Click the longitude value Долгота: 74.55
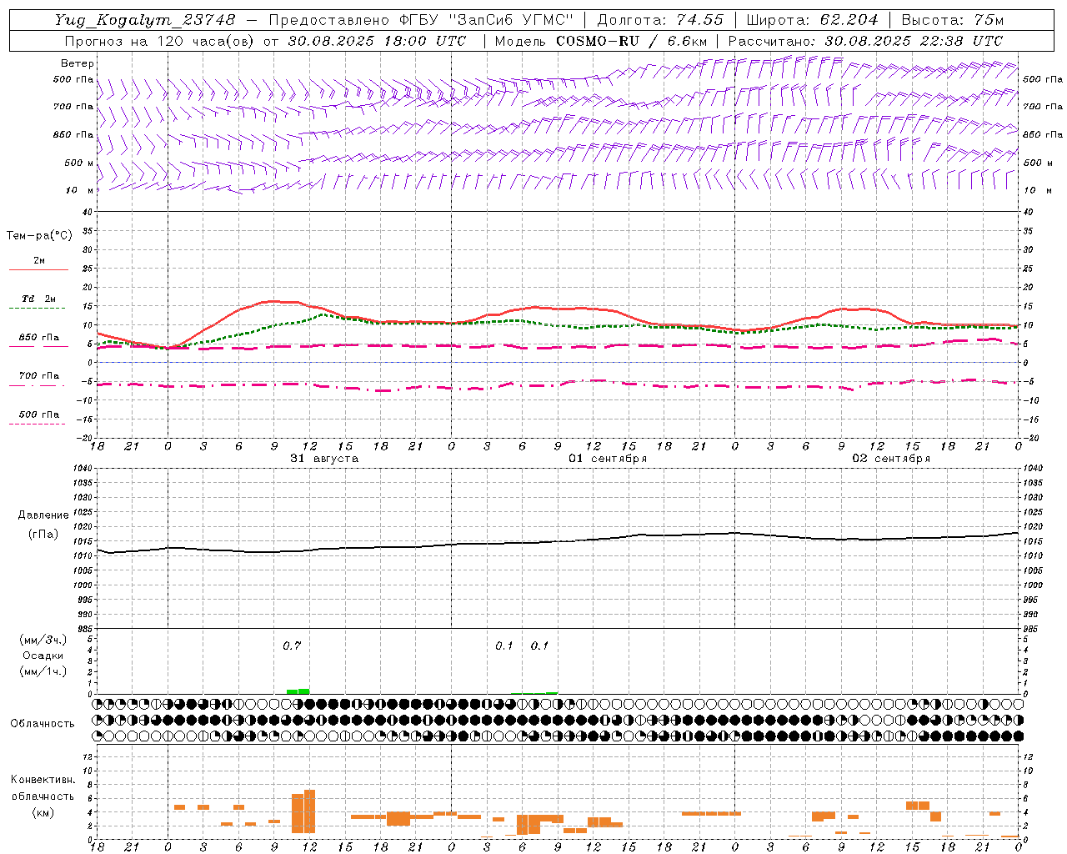 (x=660, y=20)
